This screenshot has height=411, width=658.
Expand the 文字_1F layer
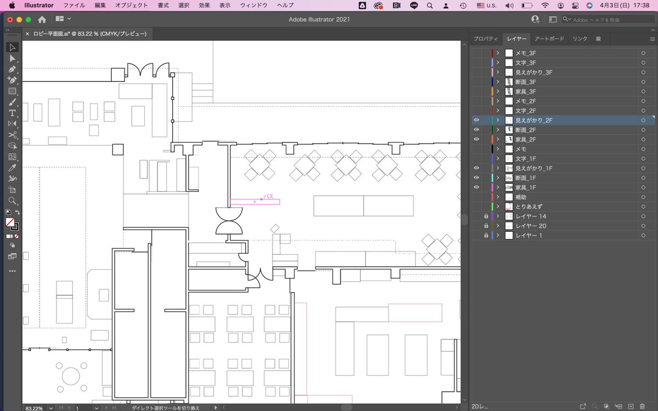(498, 158)
